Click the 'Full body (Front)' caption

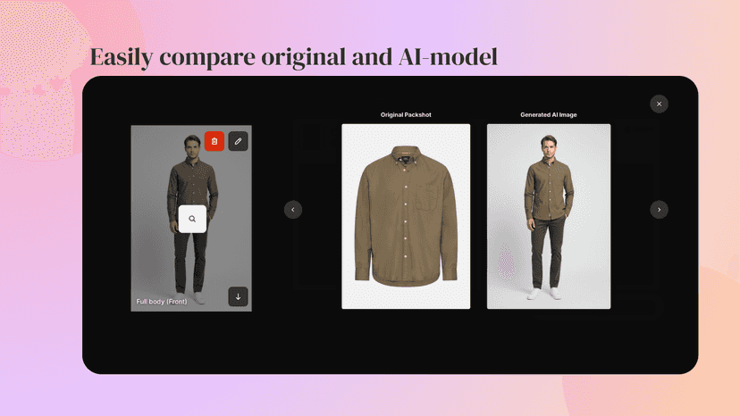[162, 302]
